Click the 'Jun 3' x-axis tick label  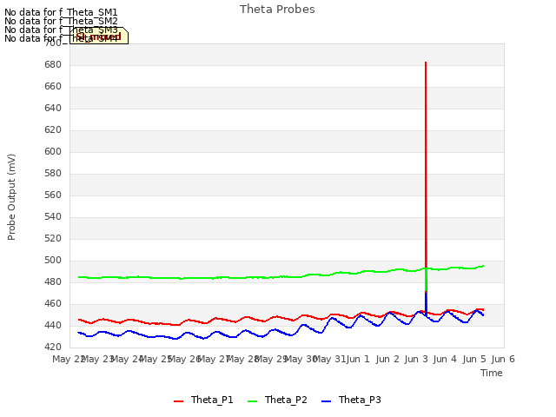415,359
